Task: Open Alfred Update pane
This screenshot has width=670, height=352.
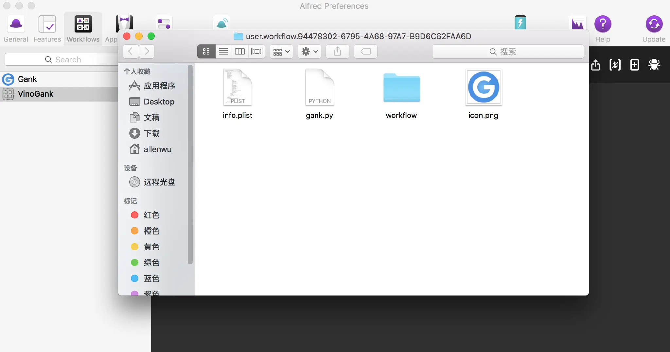Action: click(654, 29)
